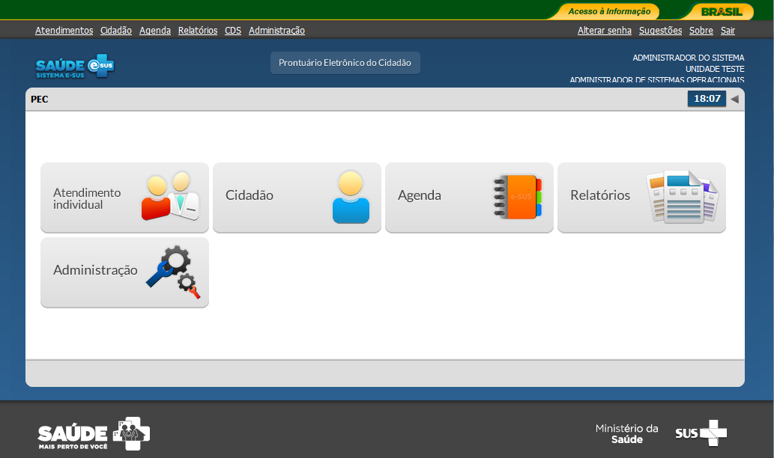The width and height of the screenshot is (774, 458).
Task: Collapse panel using arrow beside clock
Action: 734,99
